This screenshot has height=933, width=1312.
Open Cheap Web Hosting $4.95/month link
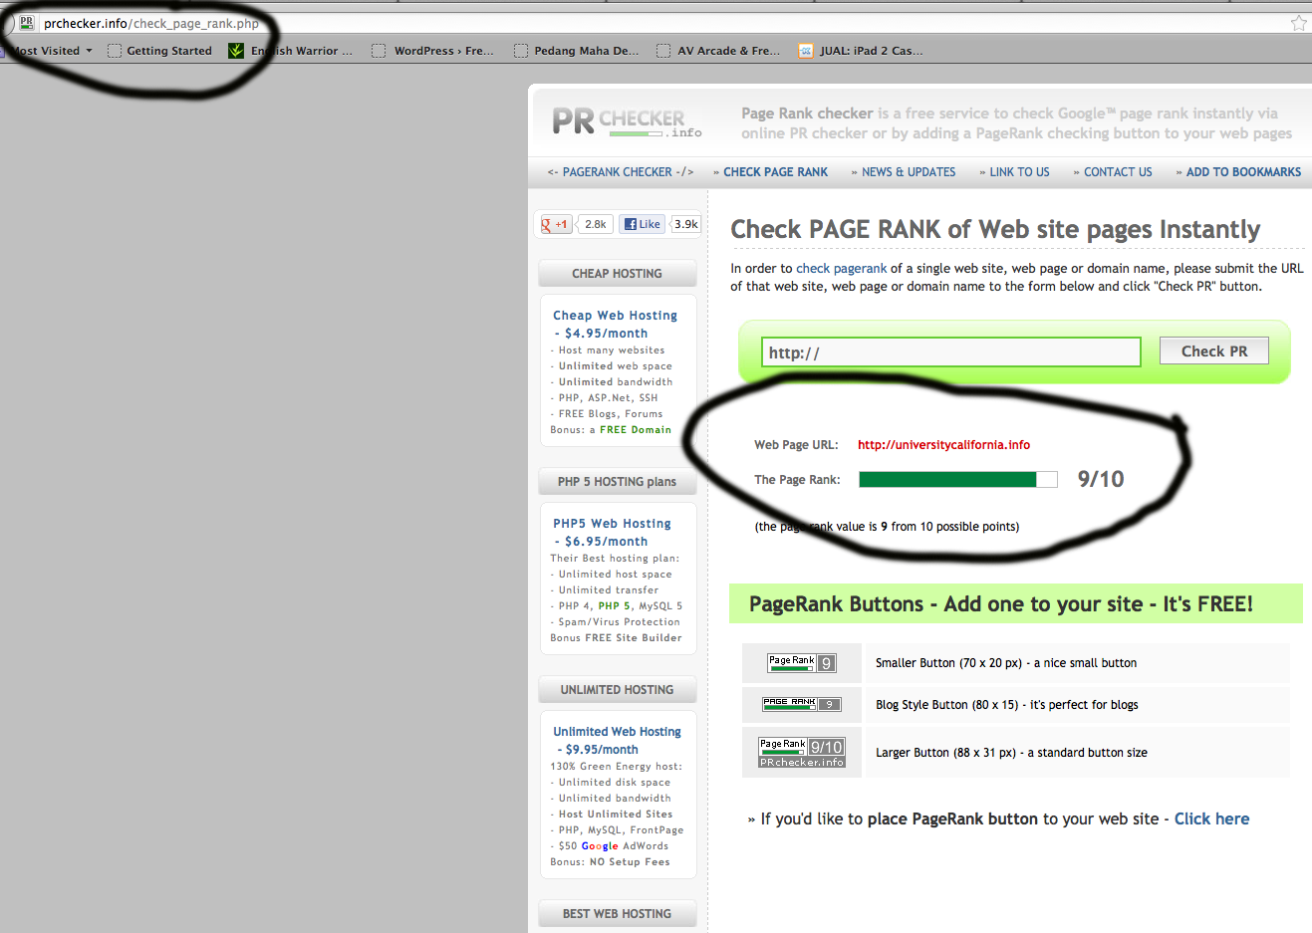pos(615,325)
